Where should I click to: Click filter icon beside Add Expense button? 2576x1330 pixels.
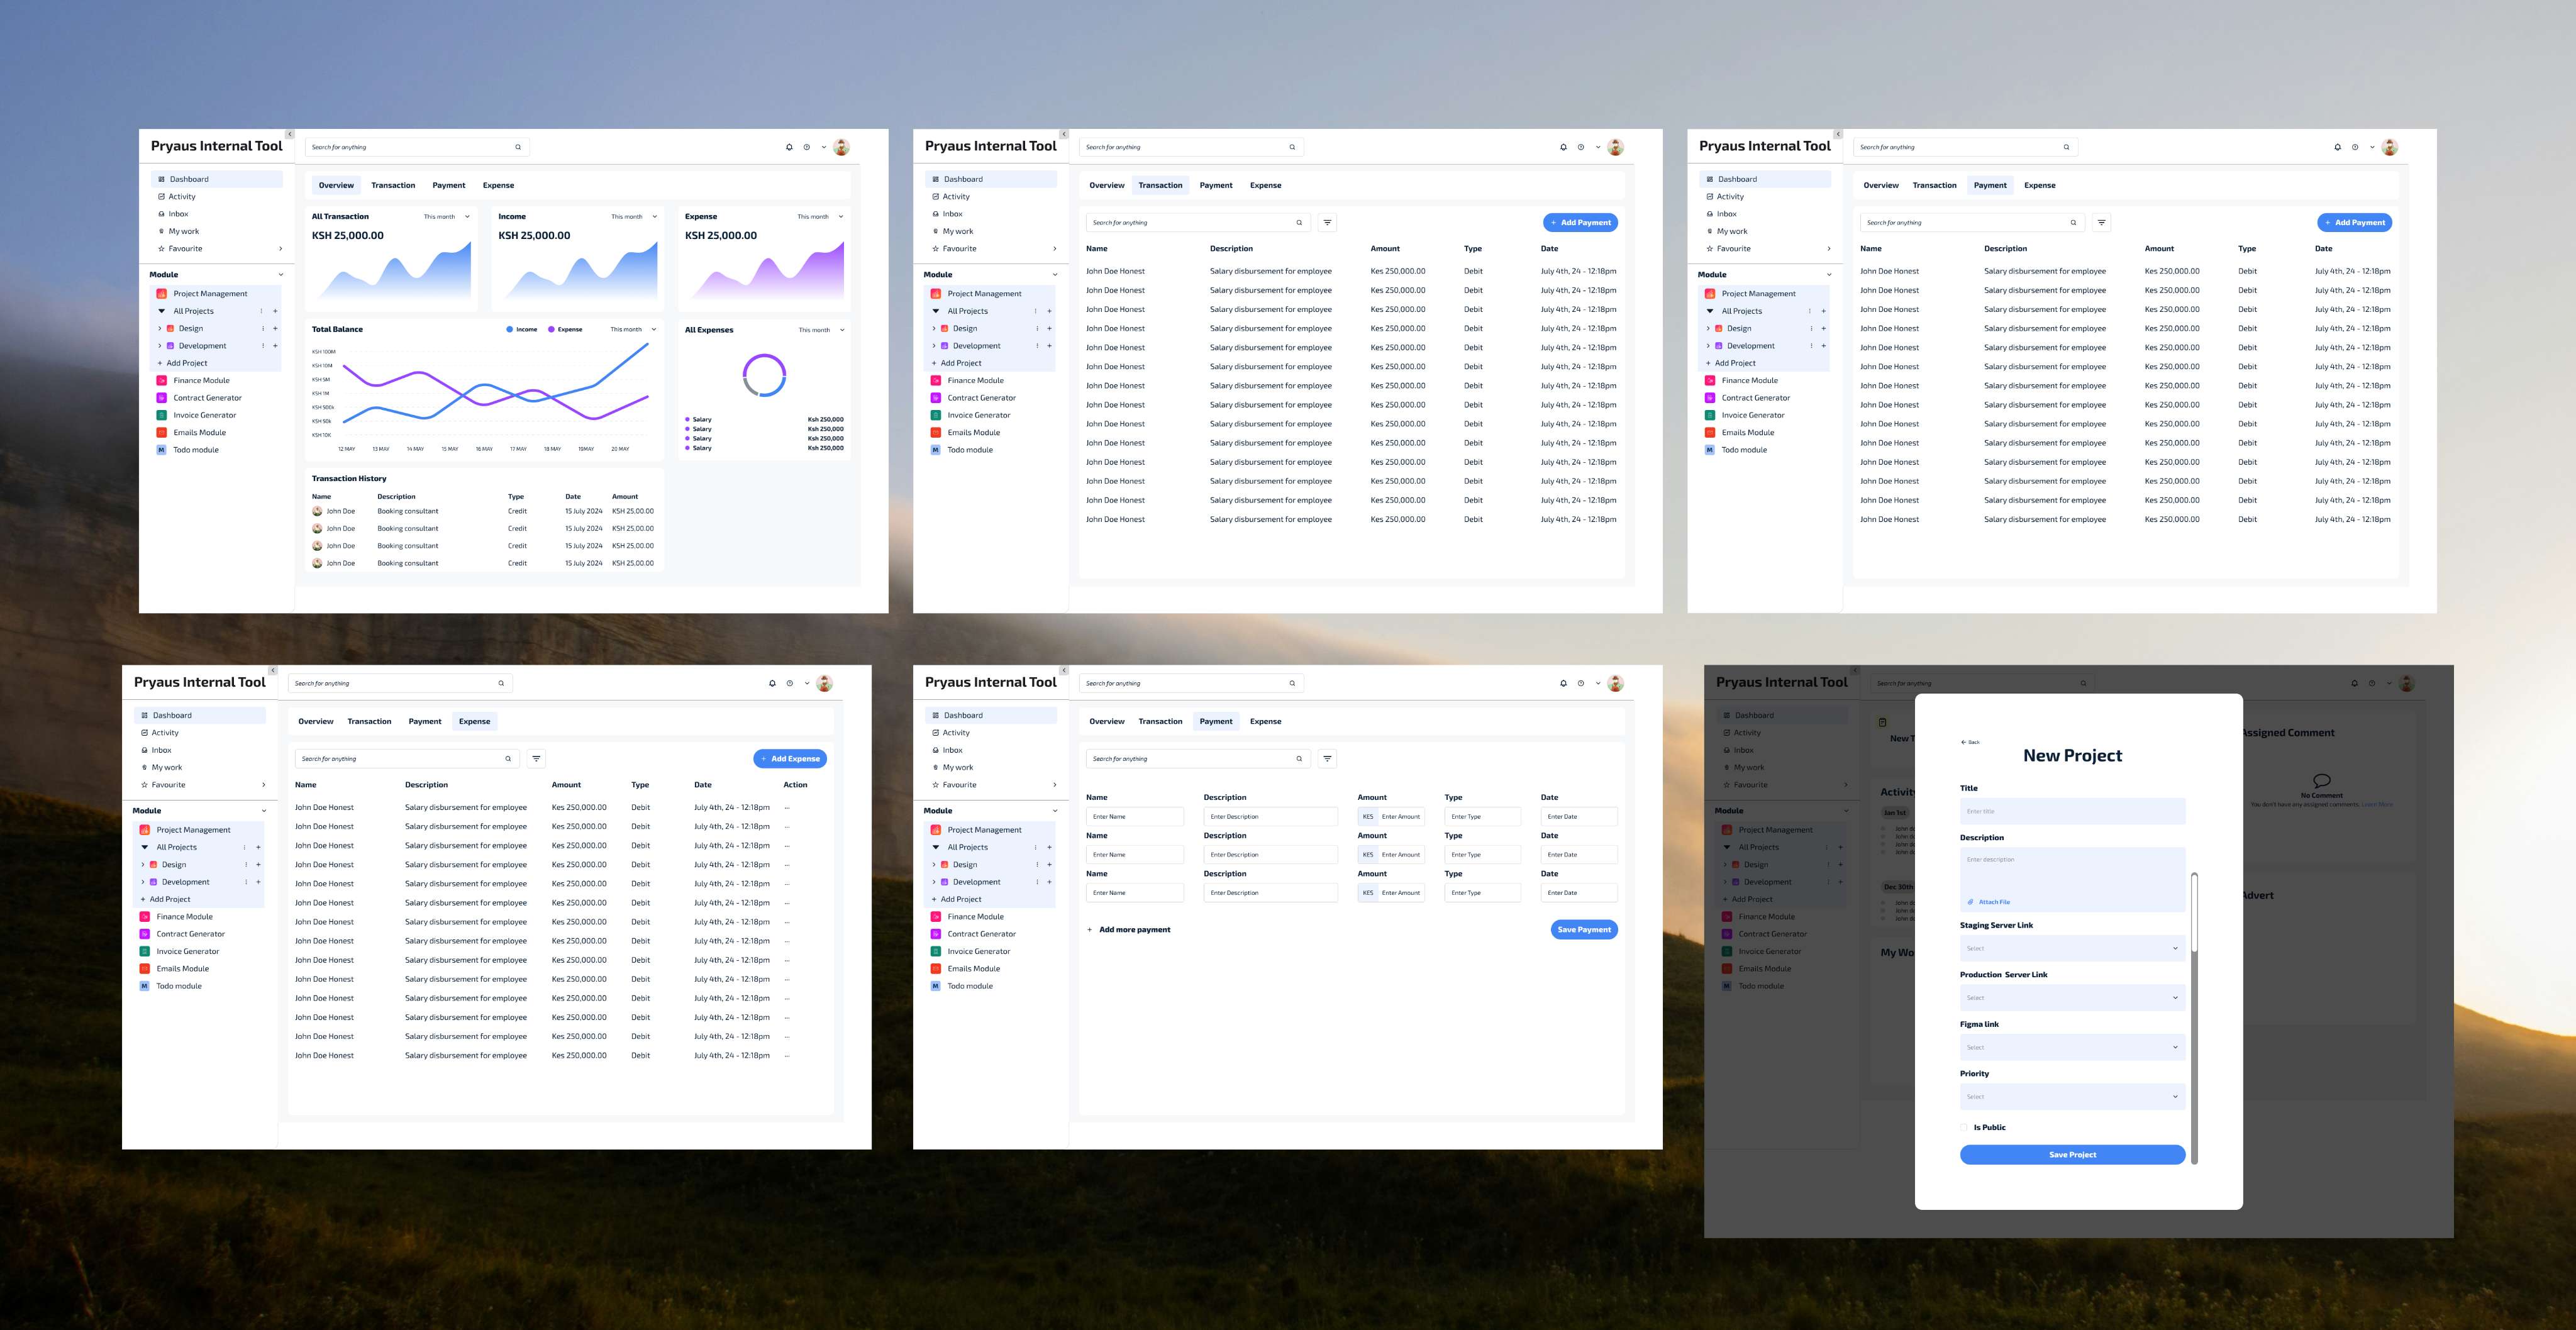pos(536,759)
